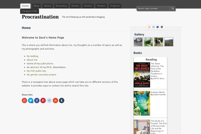Image resolution: width=201 pixels, height=134 pixels.
Task: Follow the My genetic ancestry project link
Action: coord(42,75)
